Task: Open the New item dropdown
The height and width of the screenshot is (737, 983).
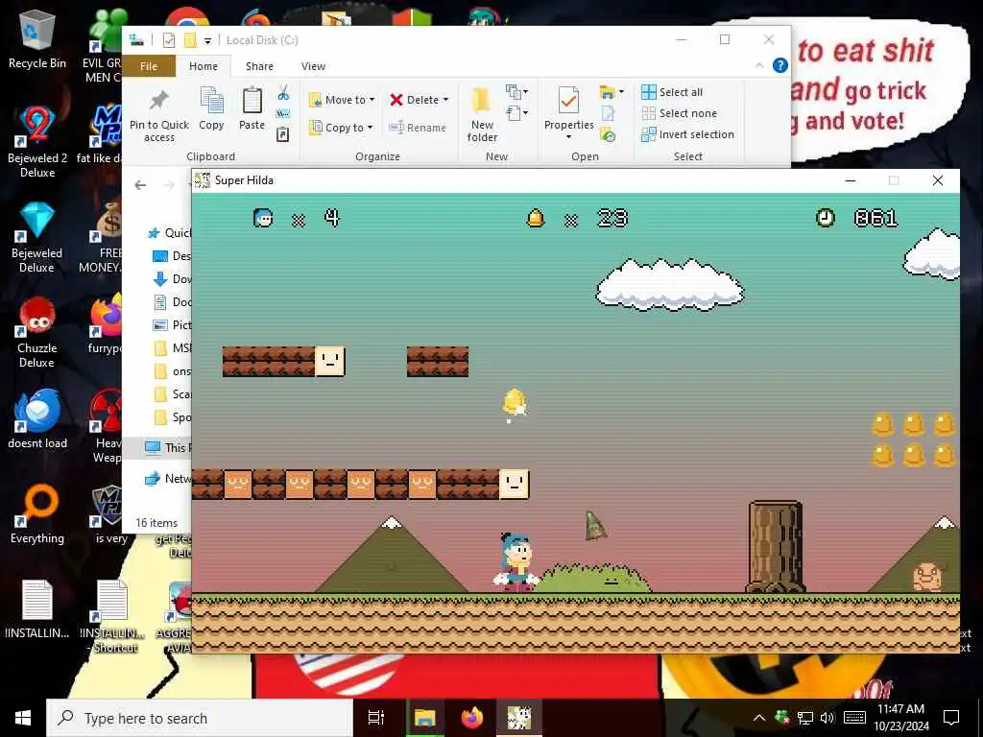Action: point(517,92)
